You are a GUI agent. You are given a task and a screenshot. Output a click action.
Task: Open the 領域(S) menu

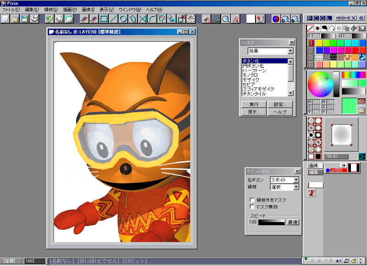coord(51,10)
